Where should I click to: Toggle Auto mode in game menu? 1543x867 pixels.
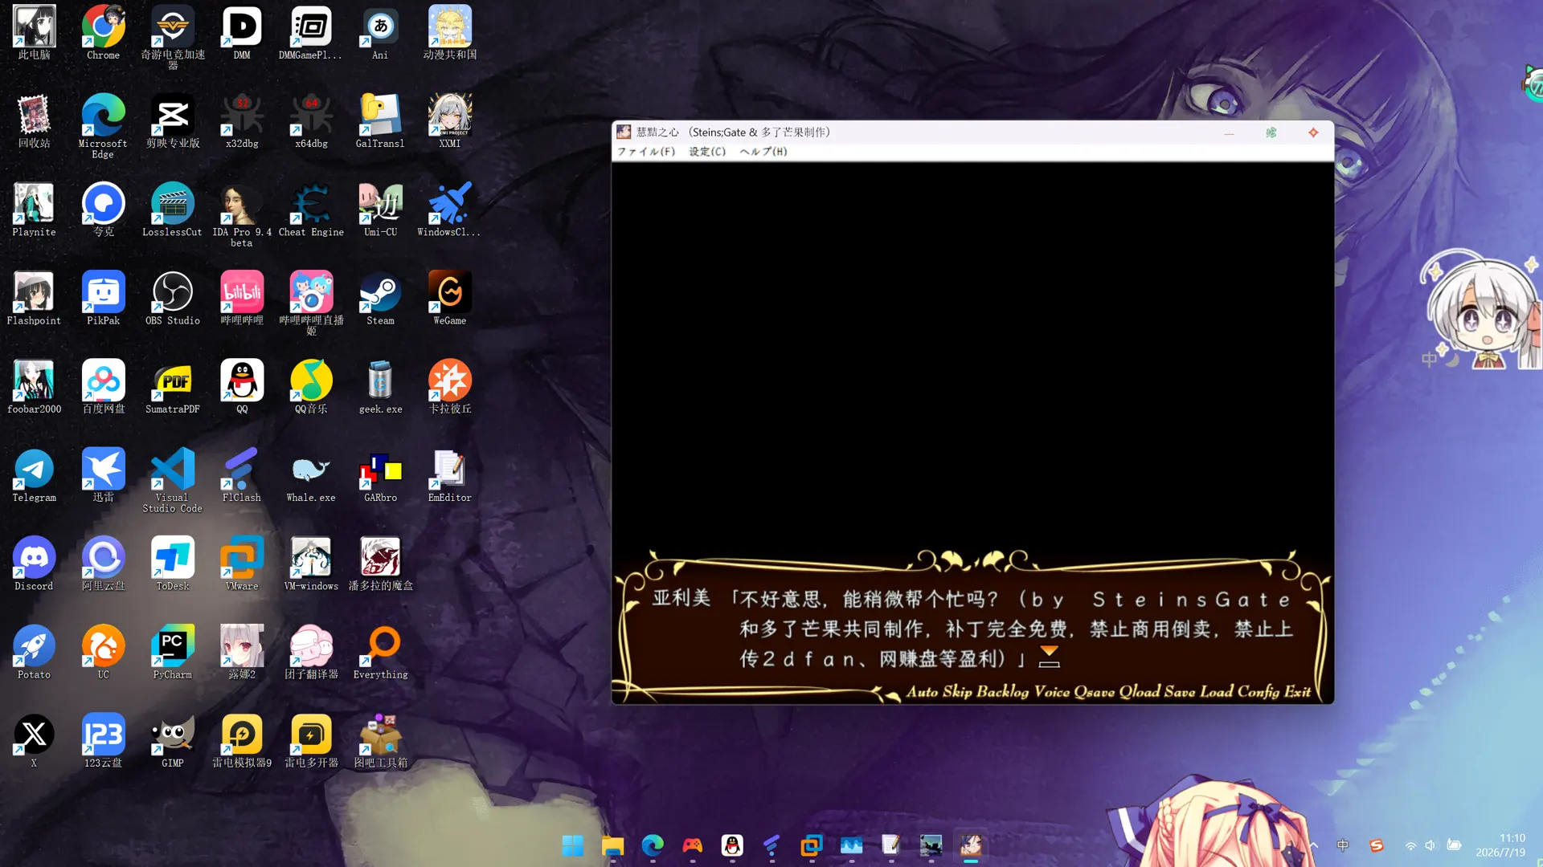click(x=922, y=691)
